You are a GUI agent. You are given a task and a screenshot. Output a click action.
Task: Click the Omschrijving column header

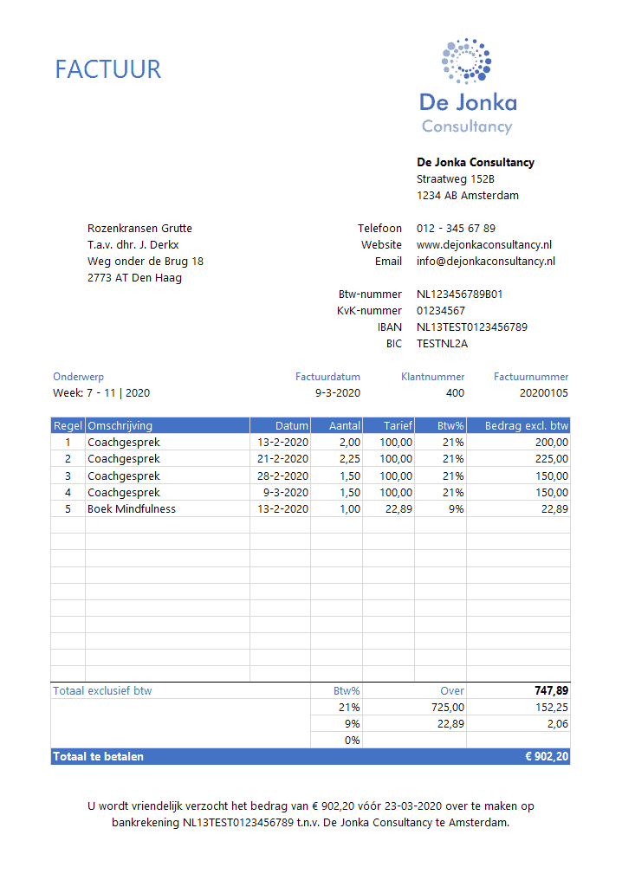coord(120,426)
